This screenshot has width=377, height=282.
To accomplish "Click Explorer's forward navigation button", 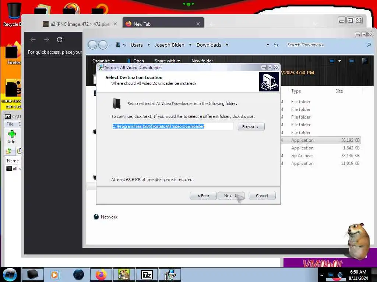I will point(103,45).
